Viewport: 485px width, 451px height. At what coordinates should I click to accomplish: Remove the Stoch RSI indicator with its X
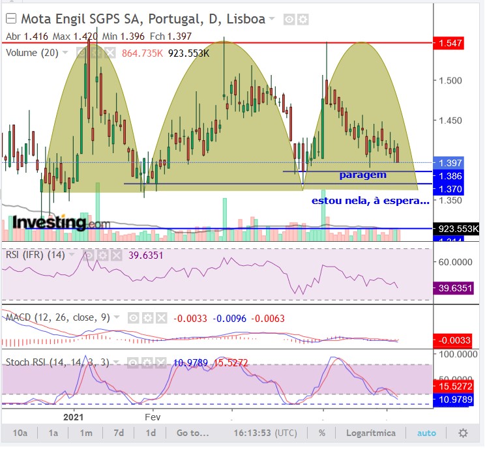[x=161, y=363]
